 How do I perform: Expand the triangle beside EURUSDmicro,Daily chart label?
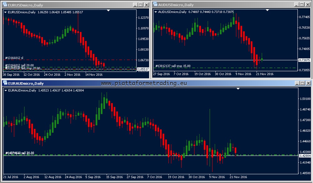[5, 12]
